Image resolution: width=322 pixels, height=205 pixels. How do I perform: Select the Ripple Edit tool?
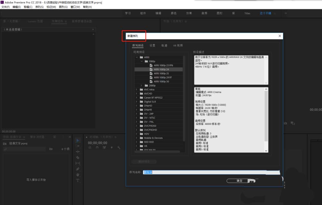pyautogui.click(x=77, y=151)
